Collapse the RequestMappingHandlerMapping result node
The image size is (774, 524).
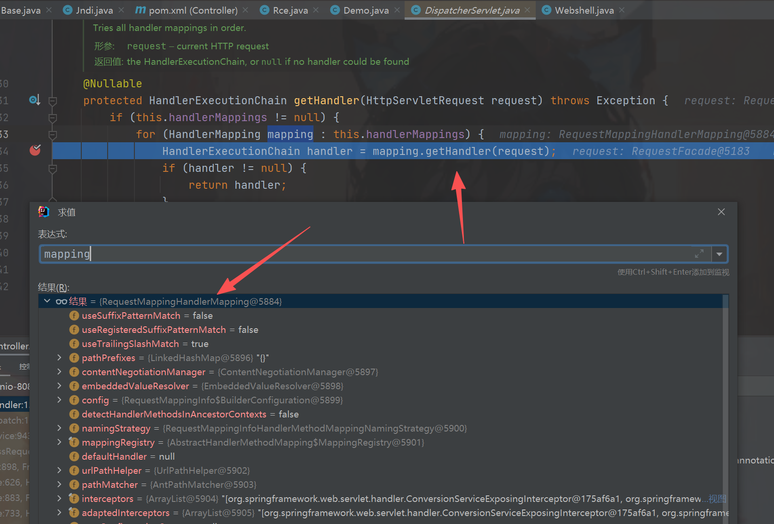47,301
